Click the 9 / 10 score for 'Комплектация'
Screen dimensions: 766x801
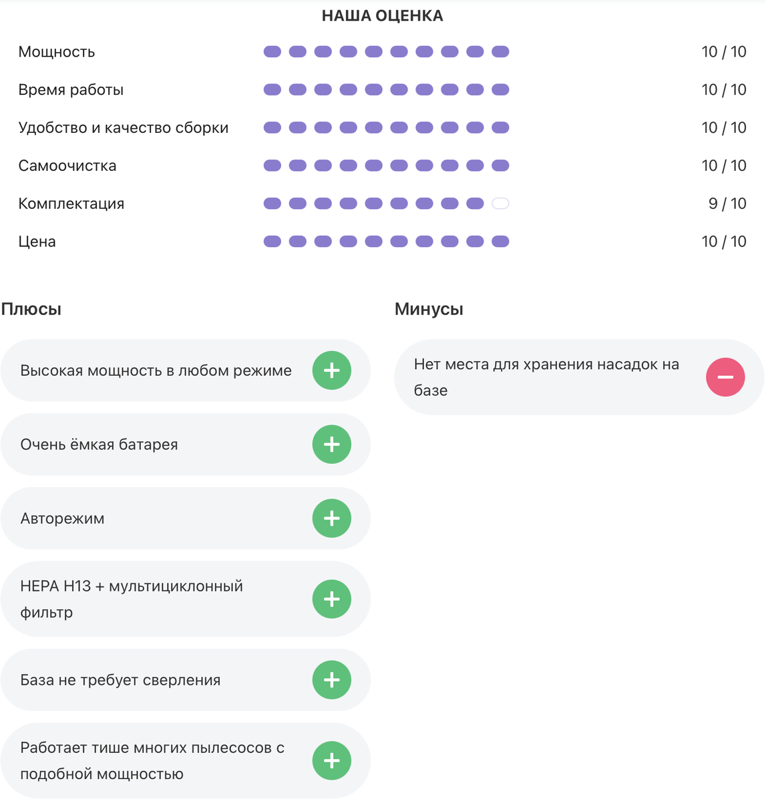(x=727, y=204)
